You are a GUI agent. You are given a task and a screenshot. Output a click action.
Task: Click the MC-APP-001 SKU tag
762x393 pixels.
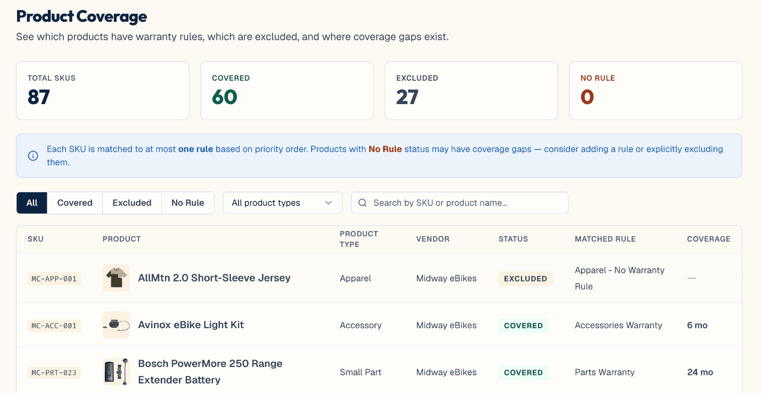tap(54, 279)
